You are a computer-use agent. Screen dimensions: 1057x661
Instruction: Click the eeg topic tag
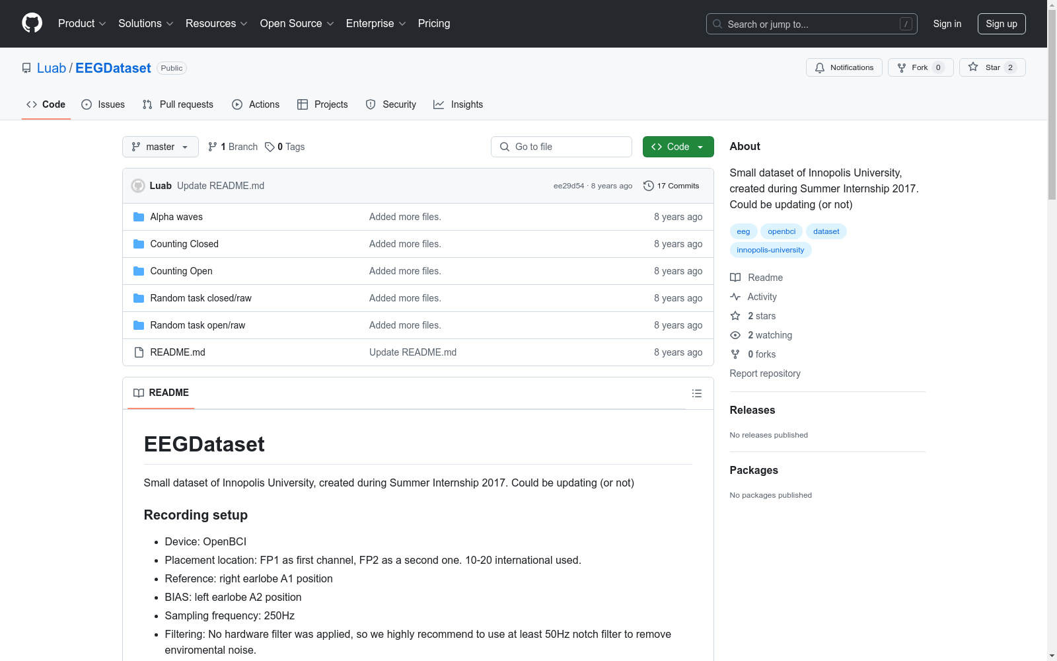click(743, 231)
